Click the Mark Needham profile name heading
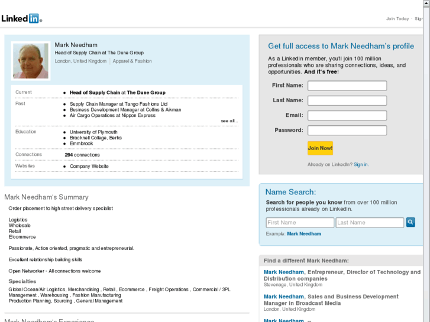Image resolution: width=430 pixels, height=322 pixels. (76, 45)
